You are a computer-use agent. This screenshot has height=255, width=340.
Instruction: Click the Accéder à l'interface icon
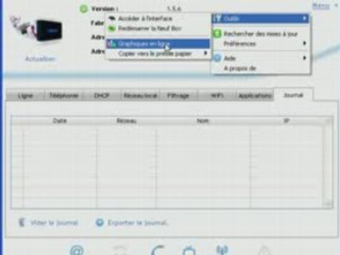[112, 19]
